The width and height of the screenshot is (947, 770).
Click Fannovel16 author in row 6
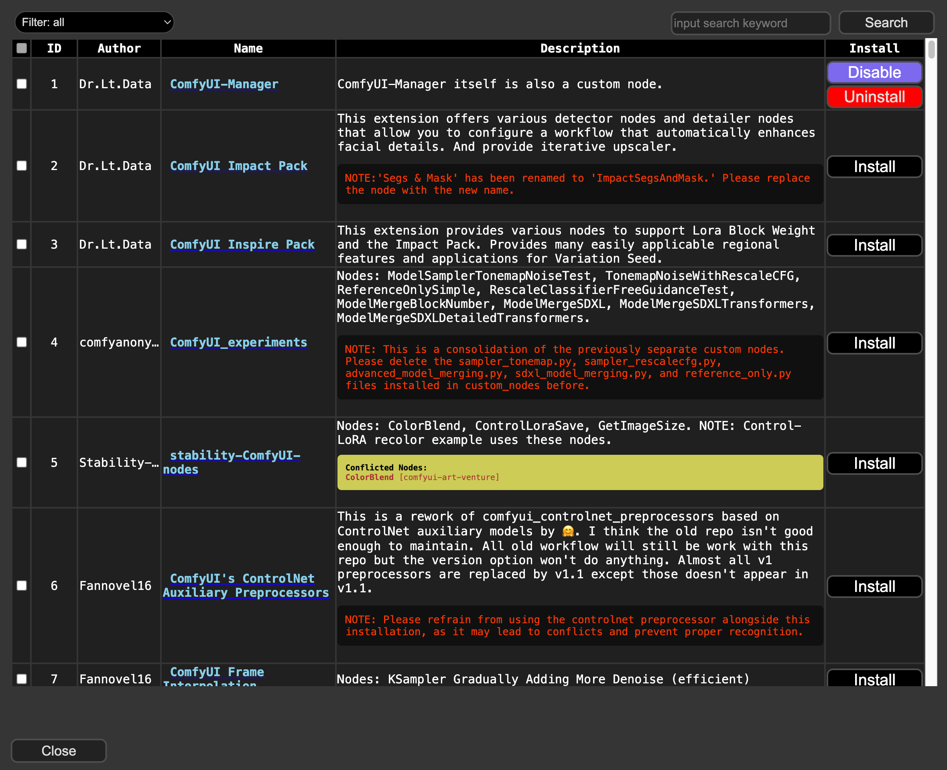pyautogui.click(x=116, y=586)
